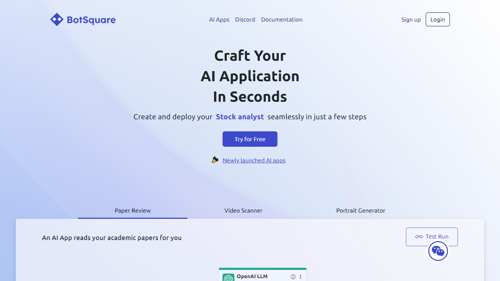The height and width of the screenshot is (281, 500).
Task: Click the OpenAI logo on LLM node
Action: tap(228, 278)
